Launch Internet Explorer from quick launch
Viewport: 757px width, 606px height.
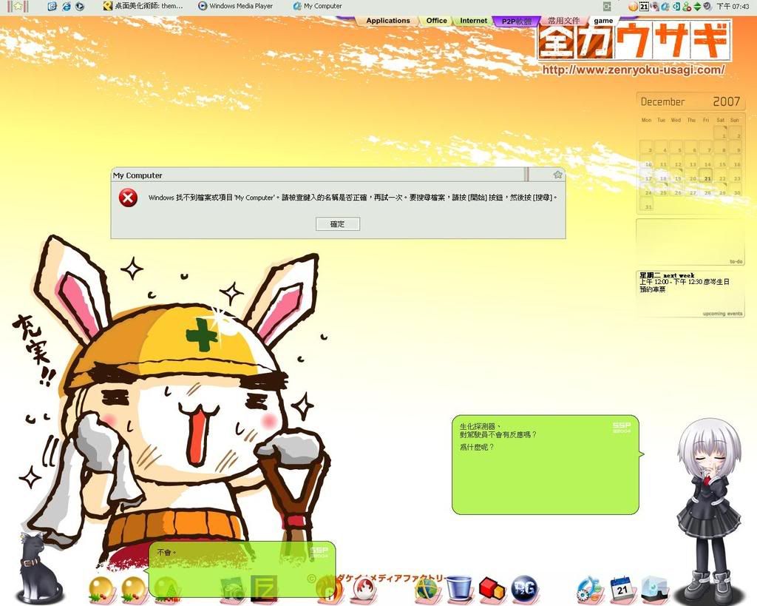point(66,6)
